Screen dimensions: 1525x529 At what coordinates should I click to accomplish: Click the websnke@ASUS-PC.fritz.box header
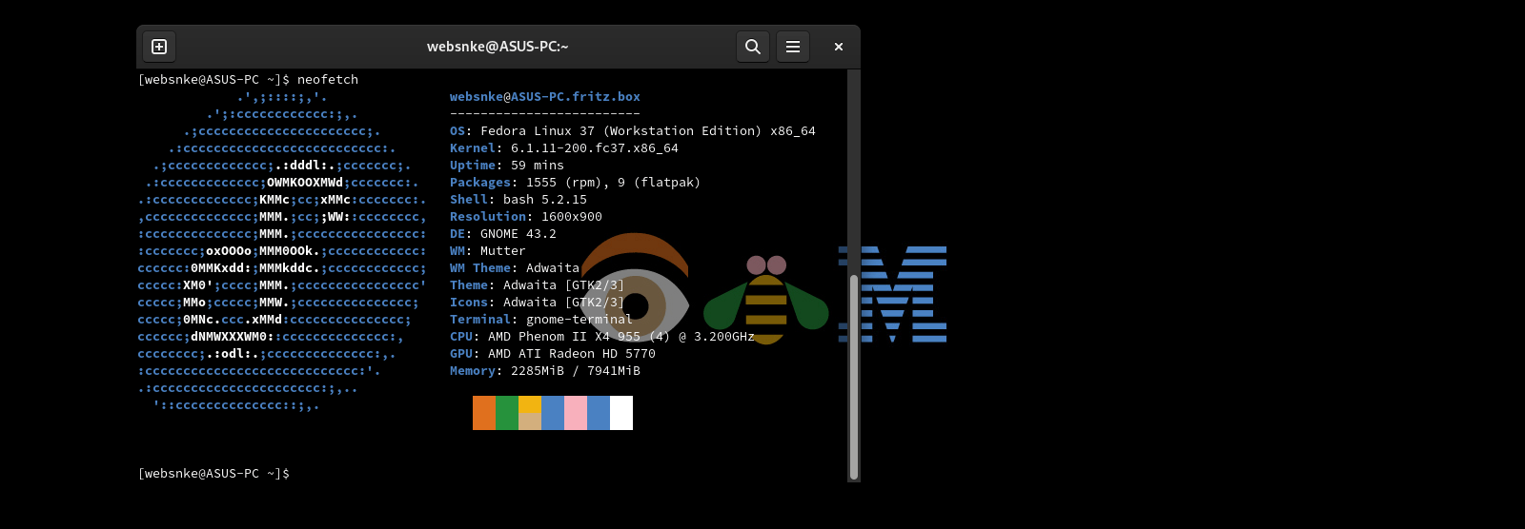(545, 97)
